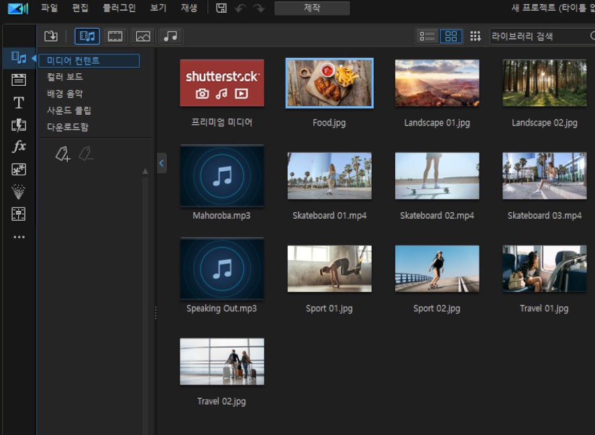Toggle the video-only filter button
Screen dimensions: 595x435
point(115,36)
